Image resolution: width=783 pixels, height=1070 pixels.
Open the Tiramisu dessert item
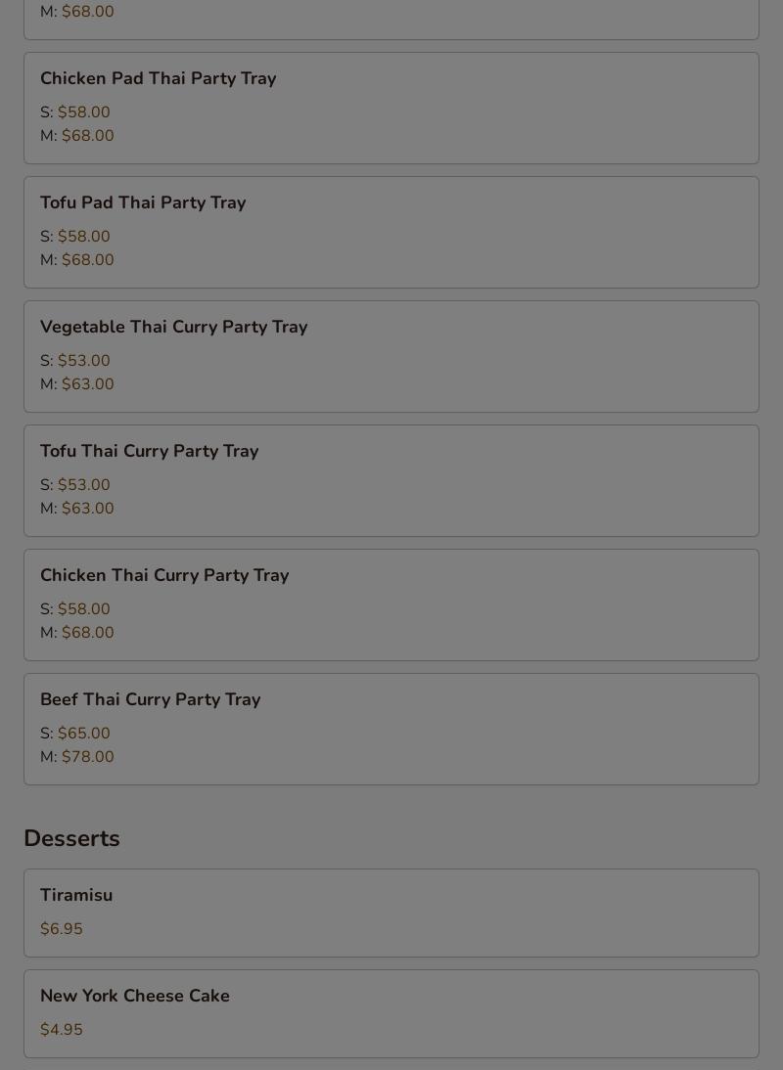76,895
